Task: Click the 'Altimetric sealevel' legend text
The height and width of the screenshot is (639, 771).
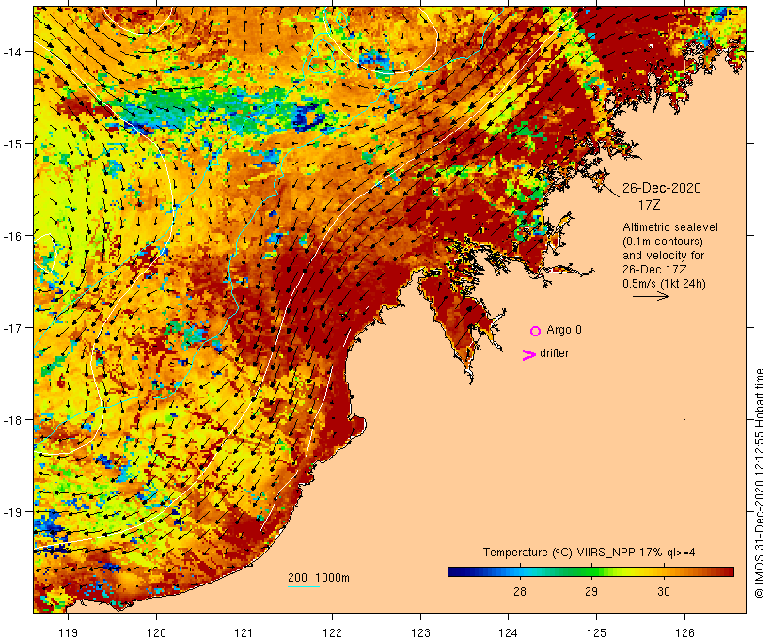Action: 669,227
